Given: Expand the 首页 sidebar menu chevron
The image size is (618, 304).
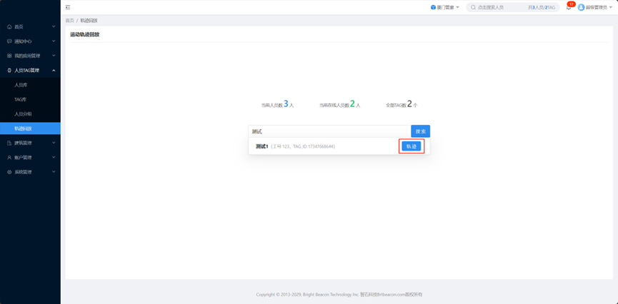Looking at the screenshot, I should point(54,27).
